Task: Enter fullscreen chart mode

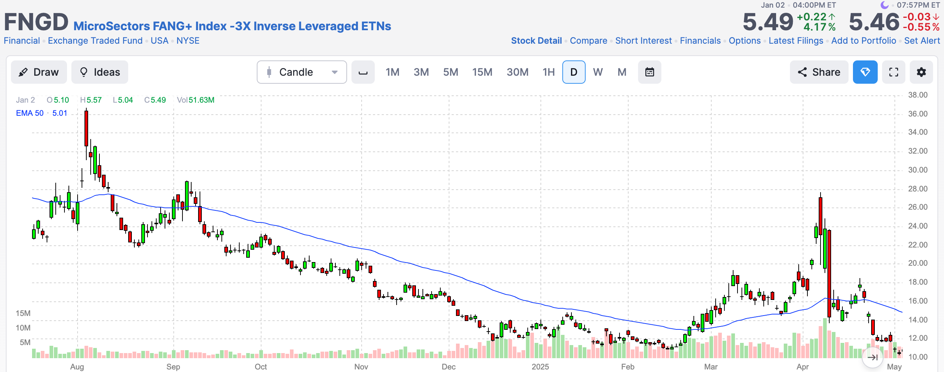Action: click(x=894, y=72)
